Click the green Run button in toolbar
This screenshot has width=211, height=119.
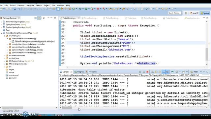point(86,9)
